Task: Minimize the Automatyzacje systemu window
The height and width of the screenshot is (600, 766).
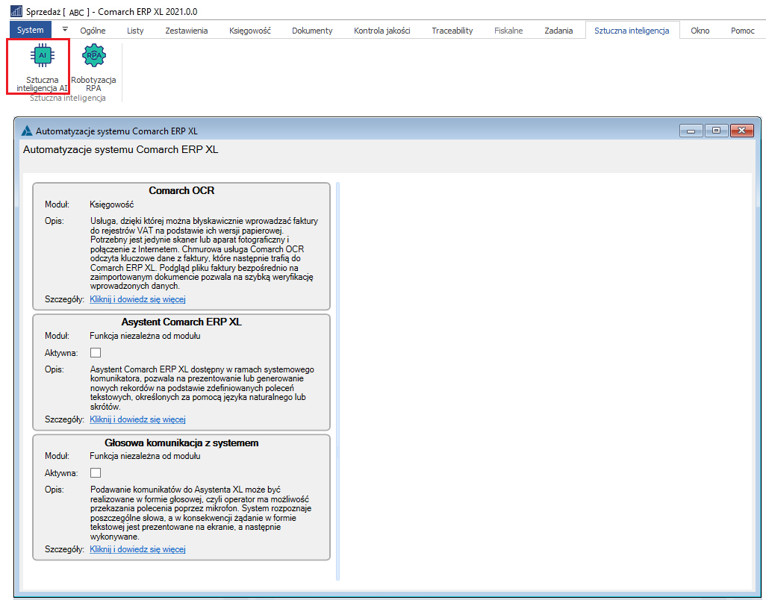Action: click(x=691, y=131)
